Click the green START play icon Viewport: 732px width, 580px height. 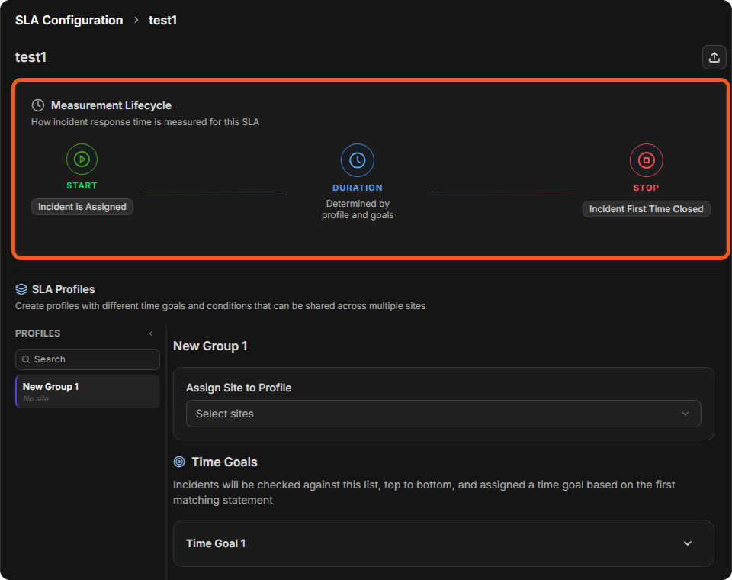click(x=82, y=159)
